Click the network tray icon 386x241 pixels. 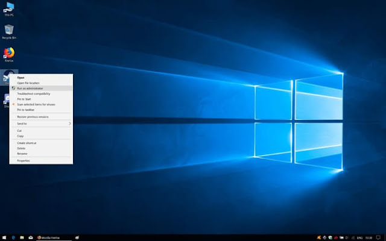[x=353, y=238]
